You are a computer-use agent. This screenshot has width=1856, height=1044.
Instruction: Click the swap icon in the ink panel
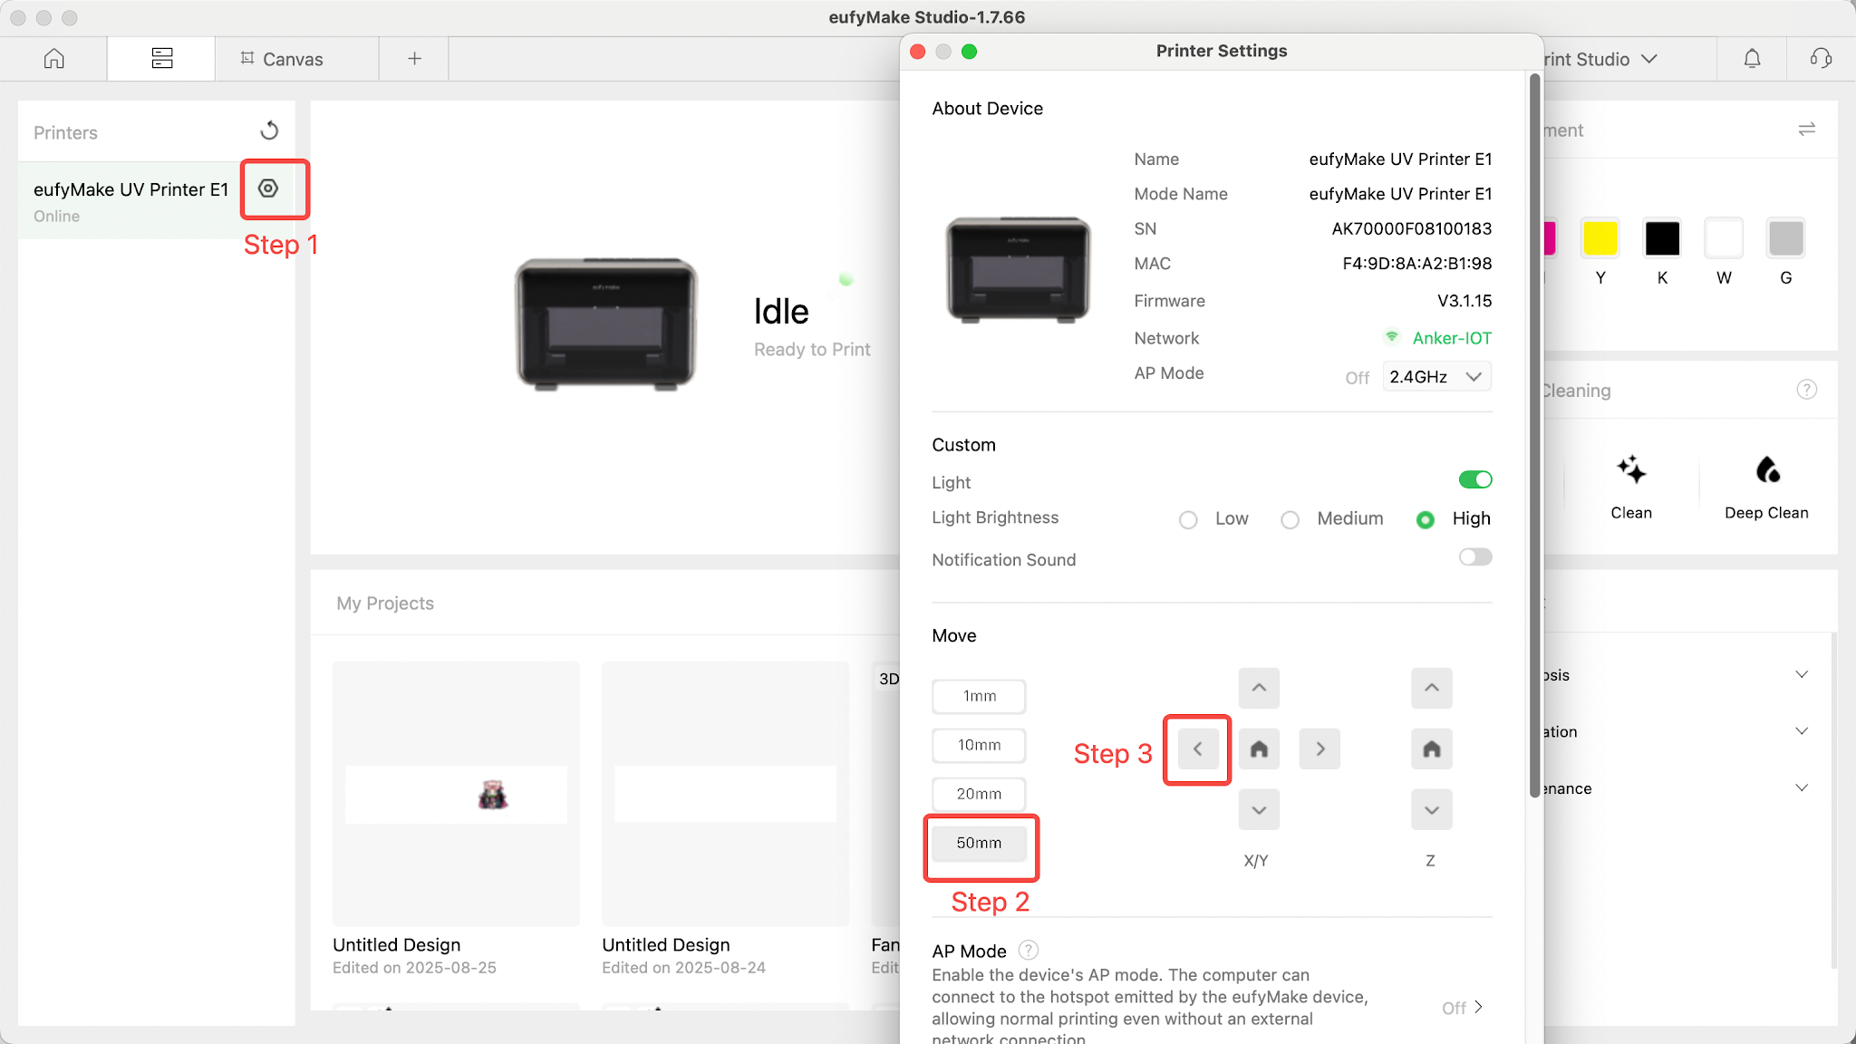1806,130
